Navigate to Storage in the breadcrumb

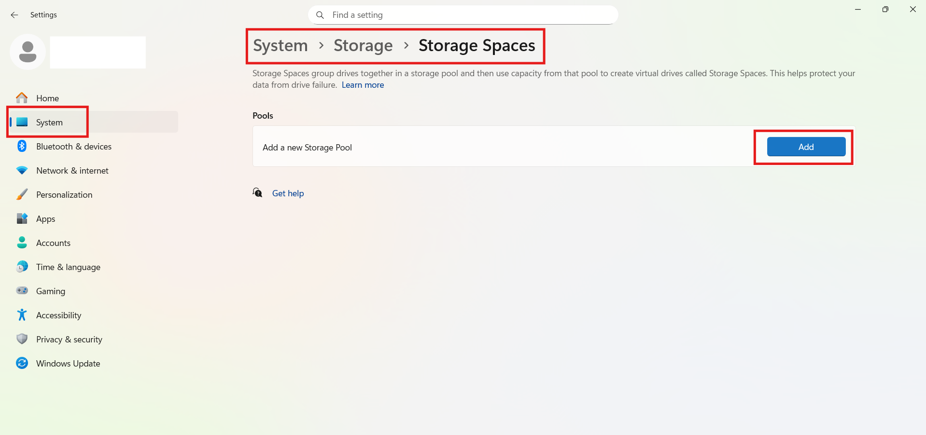point(363,45)
